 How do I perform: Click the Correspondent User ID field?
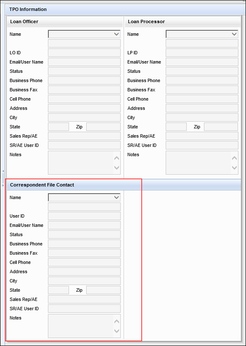(84, 216)
